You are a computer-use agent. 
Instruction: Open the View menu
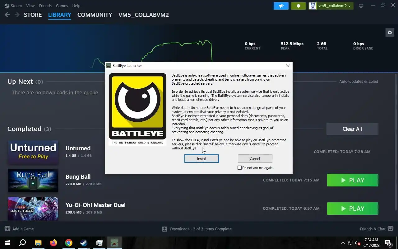tap(30, 6)
